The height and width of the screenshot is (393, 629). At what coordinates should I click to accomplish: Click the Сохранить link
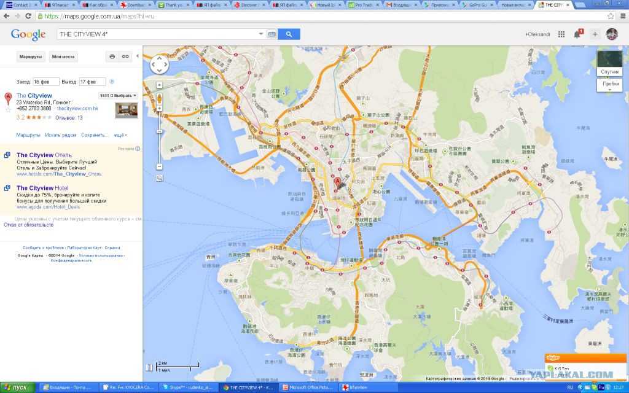(x=95, y=135)
